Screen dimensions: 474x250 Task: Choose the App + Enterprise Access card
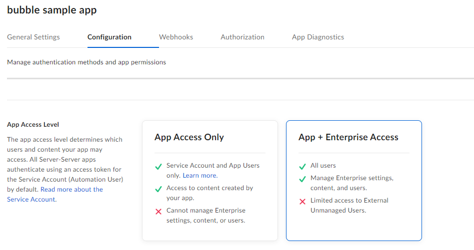click(353, 180)
